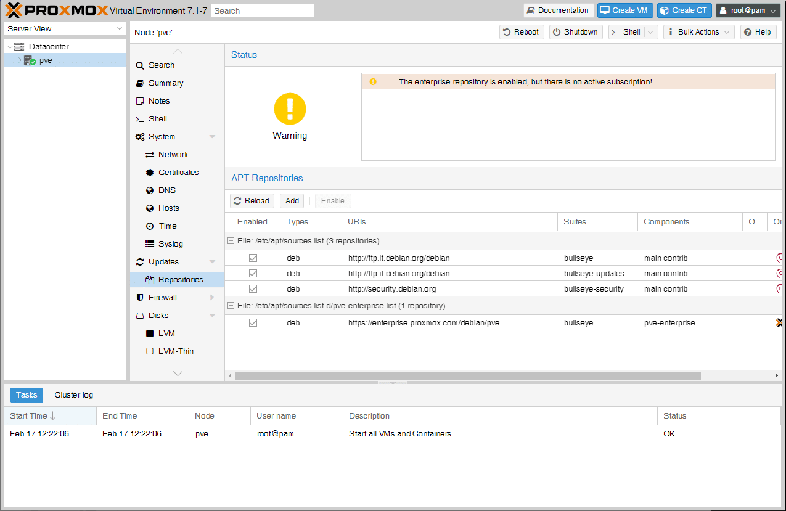Click the Disks drive icon
The image size is (786, 511).
pyautogui.click(x=140, y=316)
